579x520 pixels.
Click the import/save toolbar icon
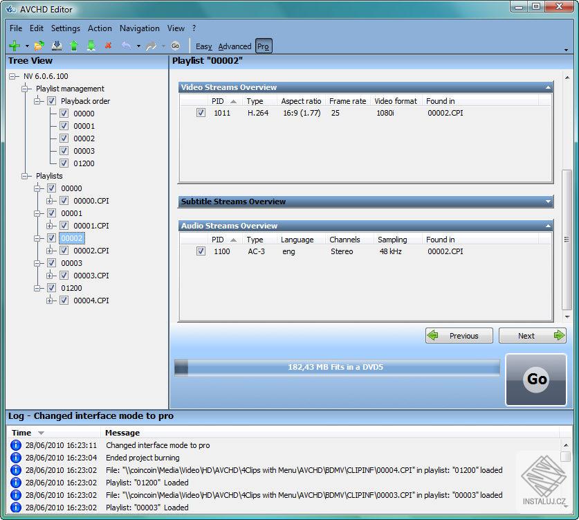pos(57,45)
